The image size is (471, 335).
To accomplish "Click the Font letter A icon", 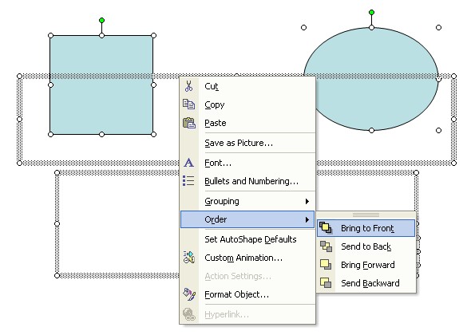I will point(188,163).
